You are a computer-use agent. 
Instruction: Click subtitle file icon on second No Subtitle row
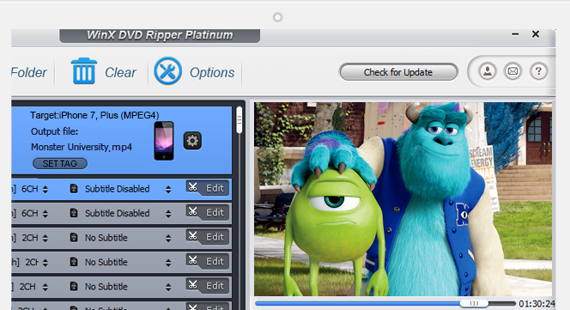tap(74, 262)
